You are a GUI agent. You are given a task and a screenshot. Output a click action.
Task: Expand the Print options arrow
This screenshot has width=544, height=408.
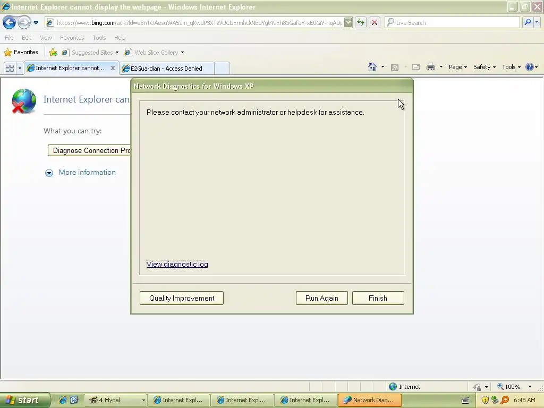point(441,67)
